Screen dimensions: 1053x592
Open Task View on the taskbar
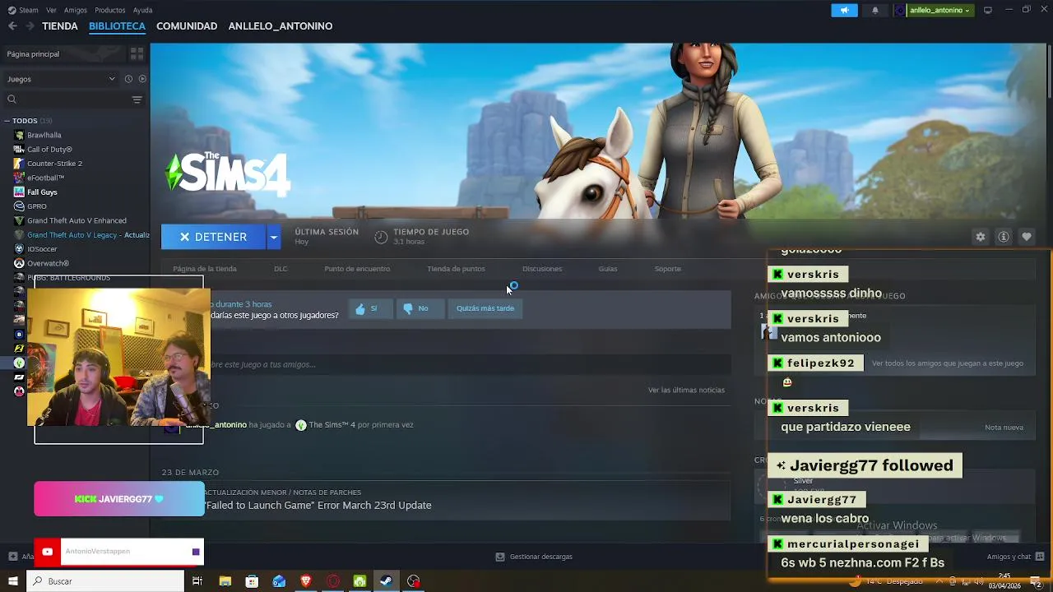(x=197, y=581)
